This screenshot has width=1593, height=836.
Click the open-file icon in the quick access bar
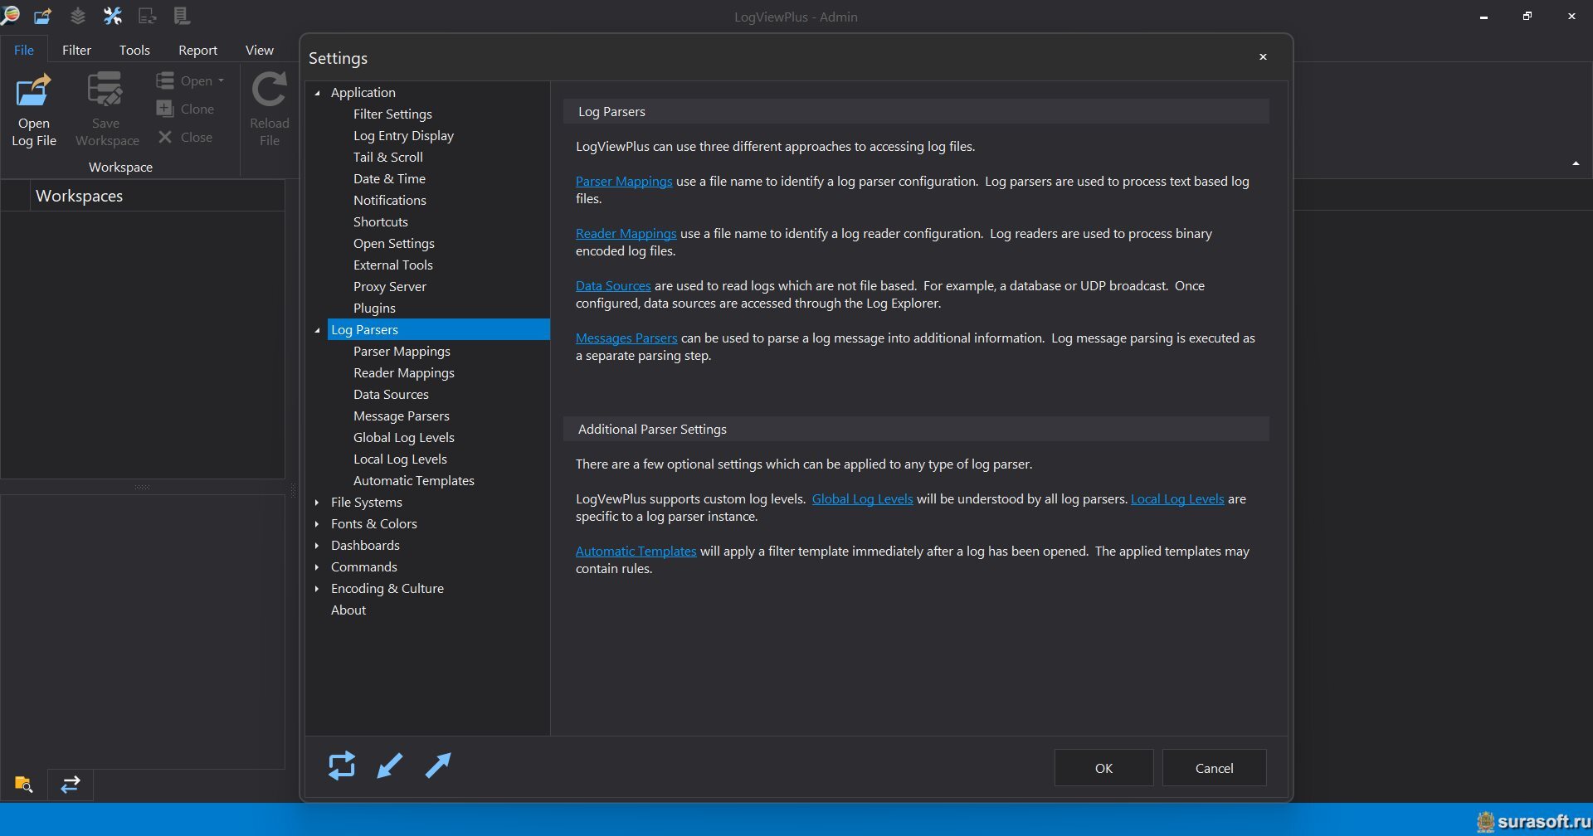pos(43,16)
